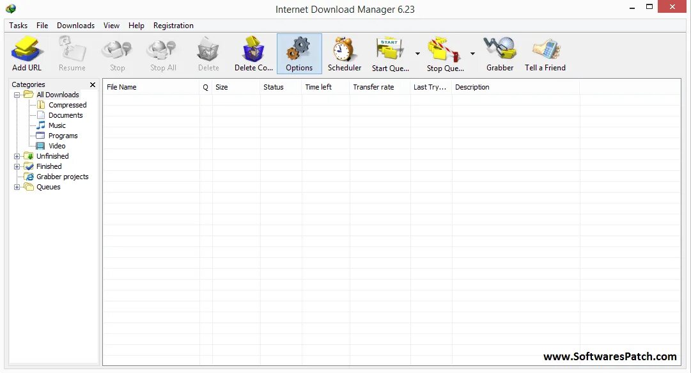Open the View menu
The height and width of the screenshot is (373, 691).
tap(111, 26)
